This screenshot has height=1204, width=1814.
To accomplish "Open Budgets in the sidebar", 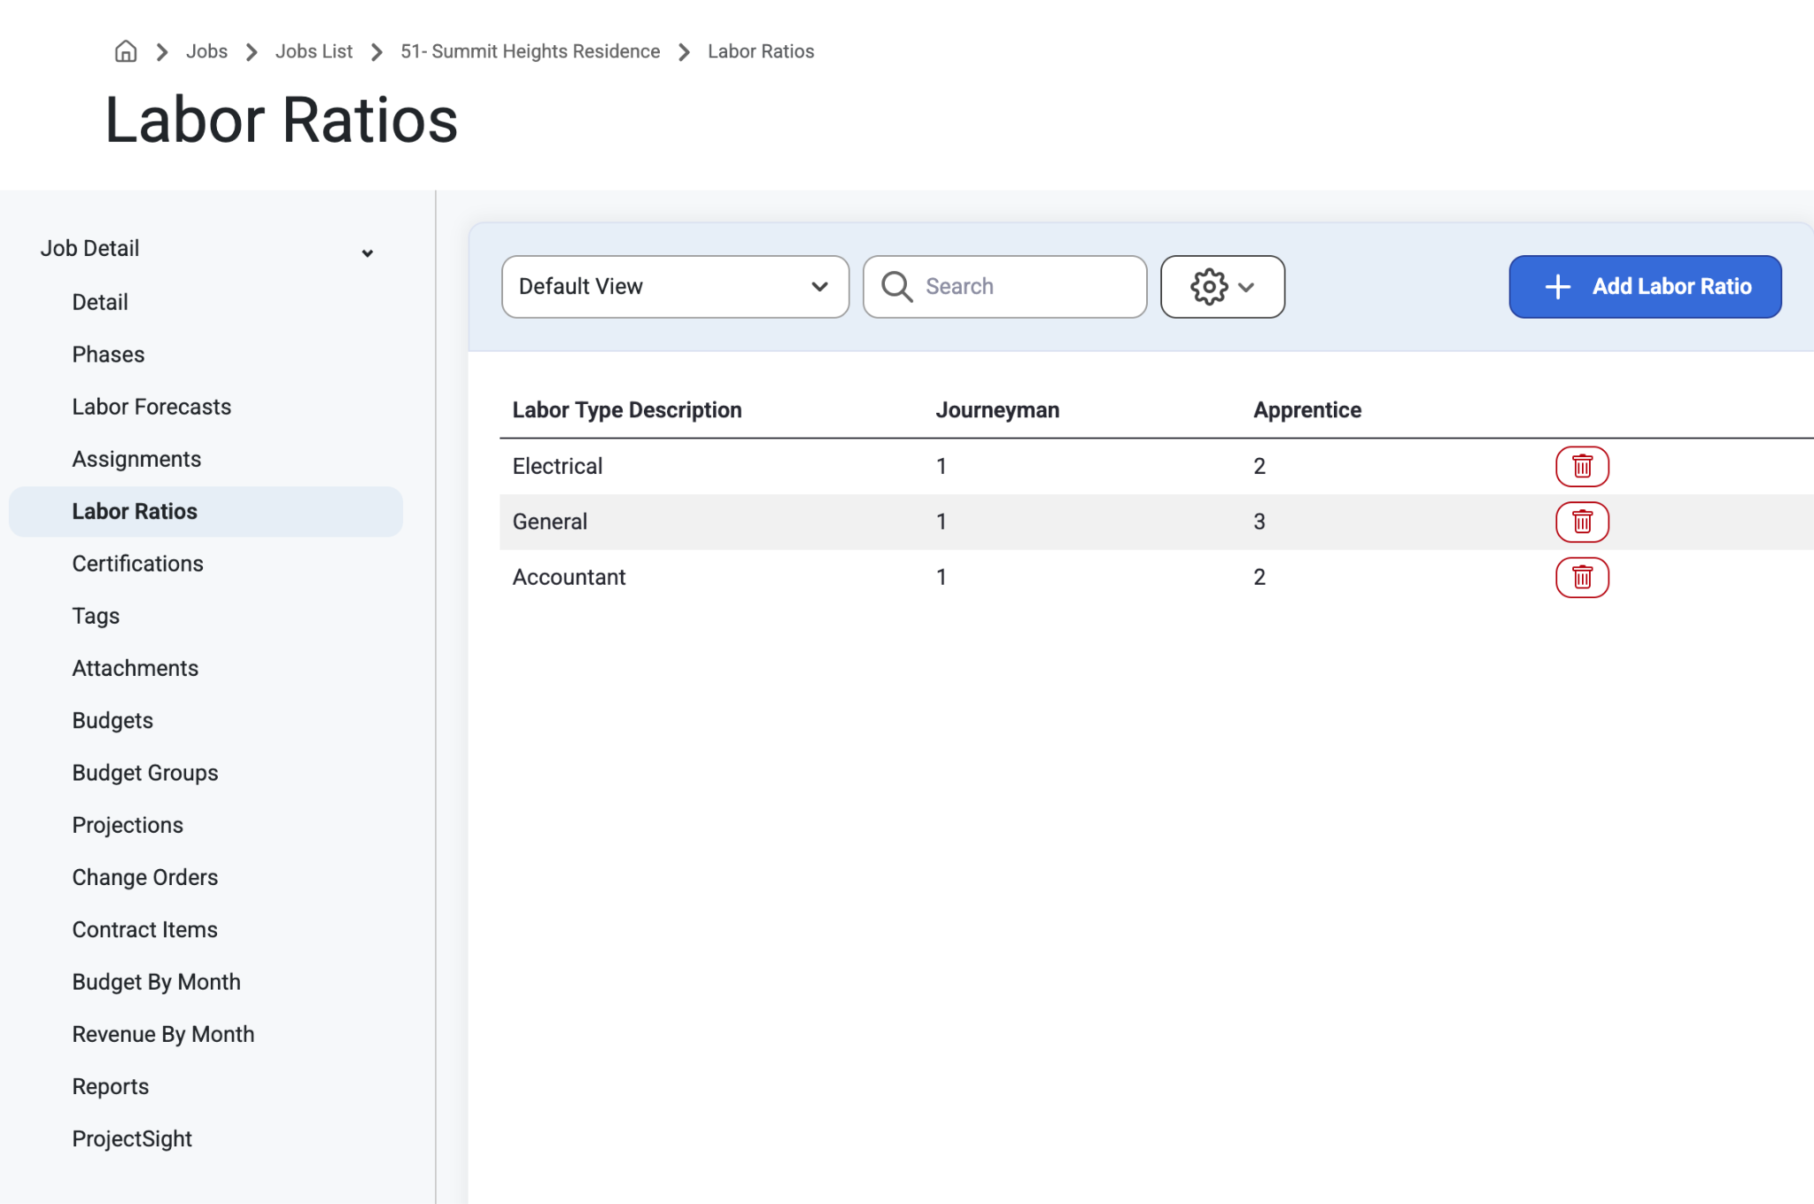I will point(112,720).
